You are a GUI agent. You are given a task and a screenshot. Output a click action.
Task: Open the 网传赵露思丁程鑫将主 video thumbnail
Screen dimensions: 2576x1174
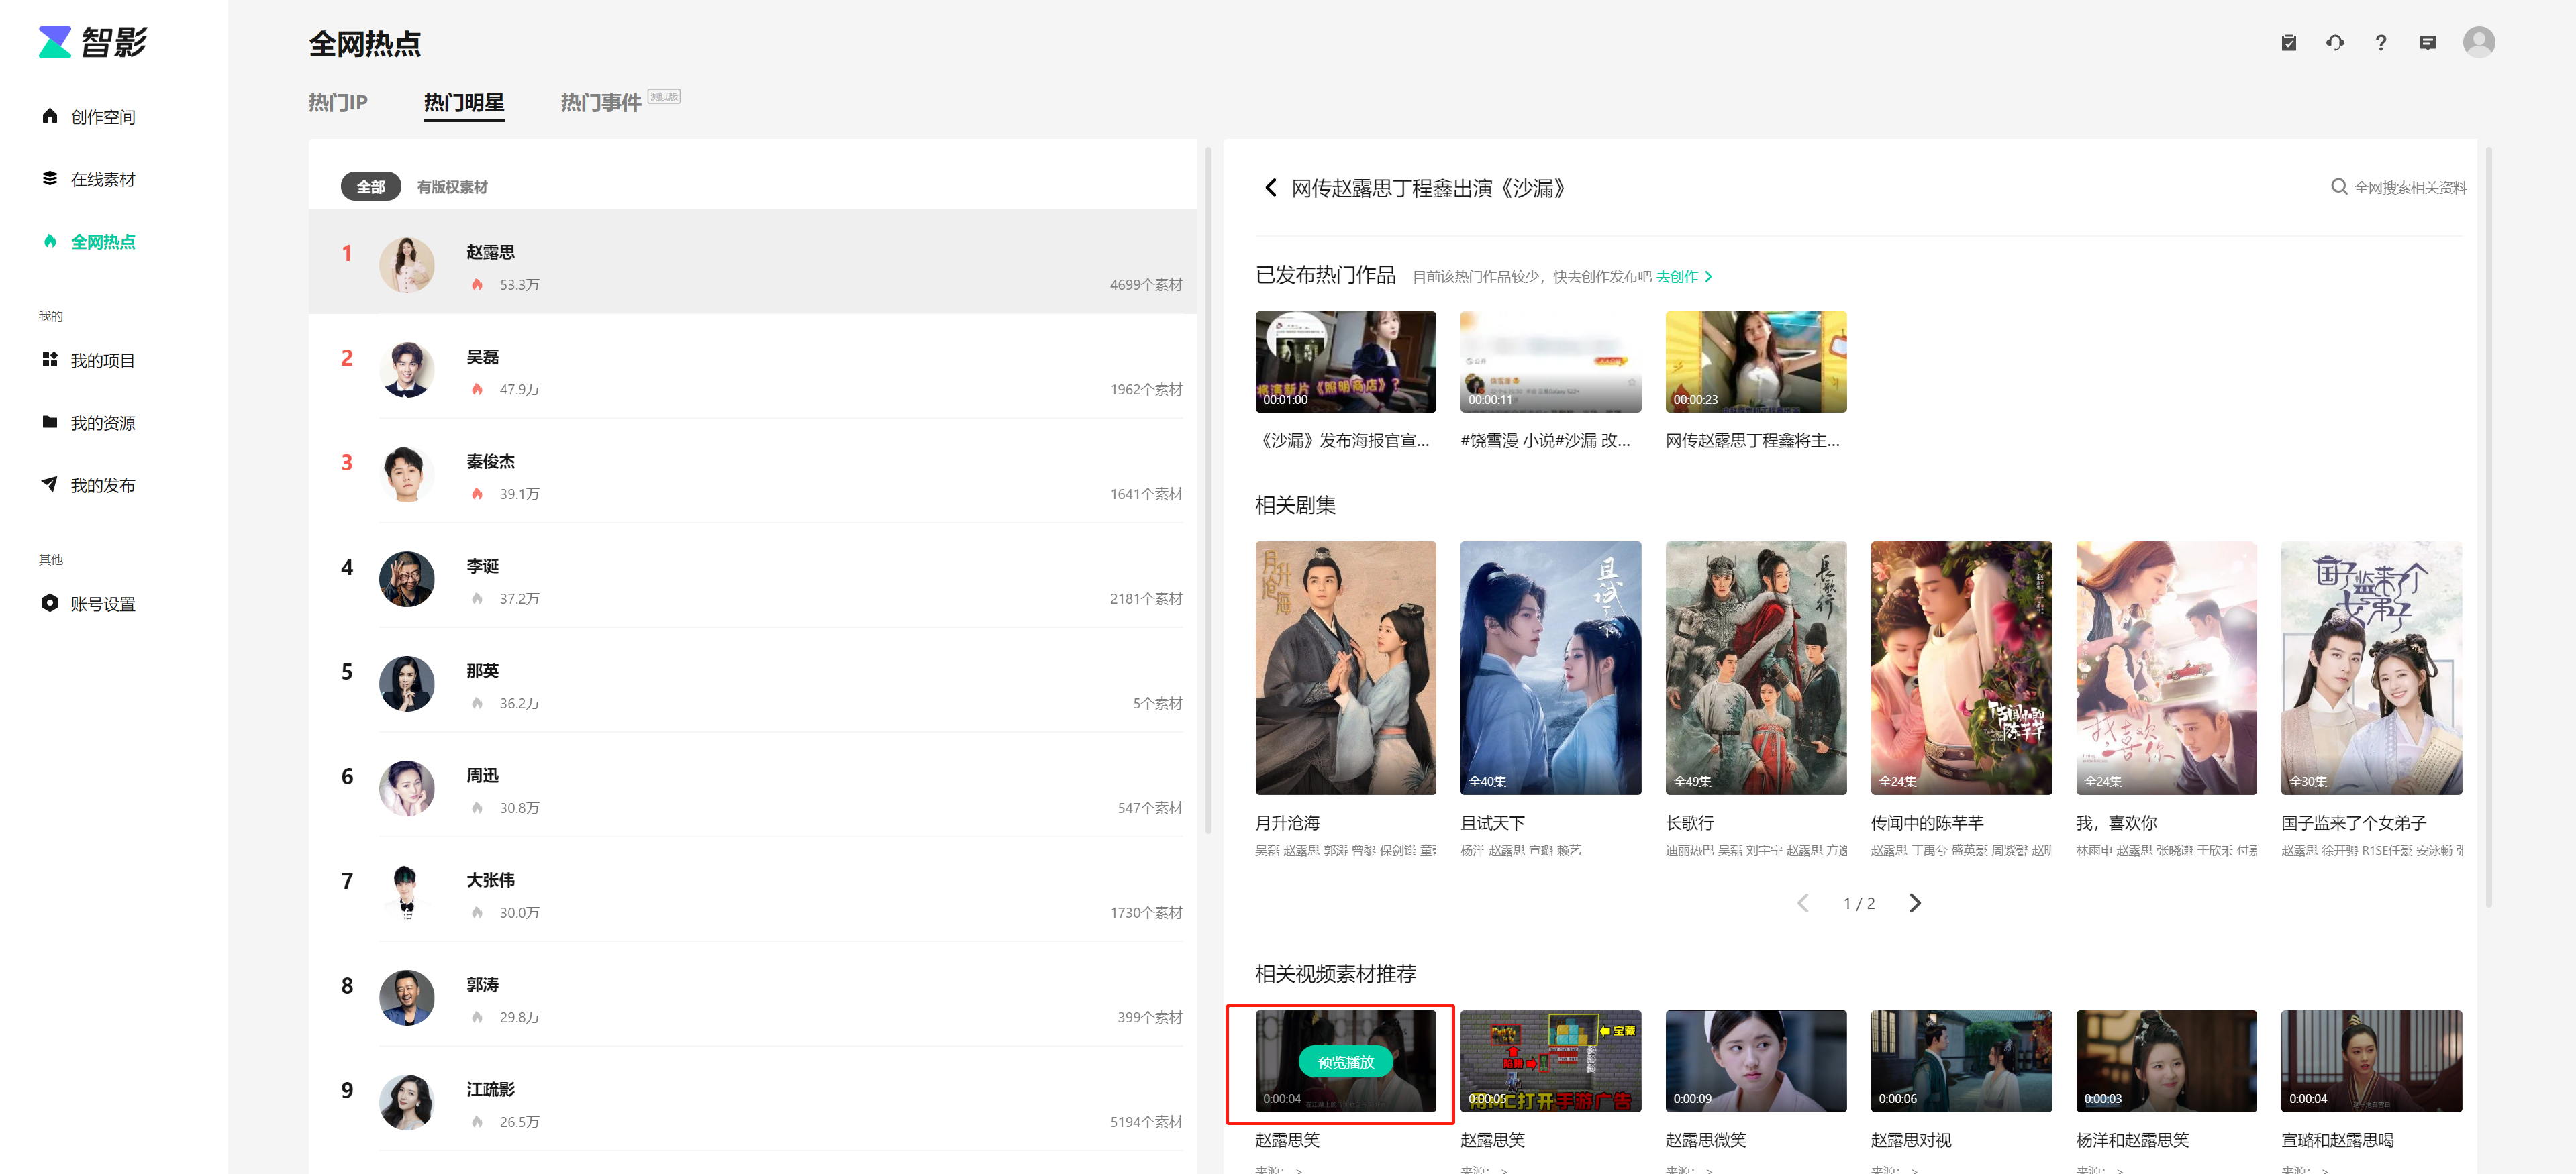[x=1755, y=362]
